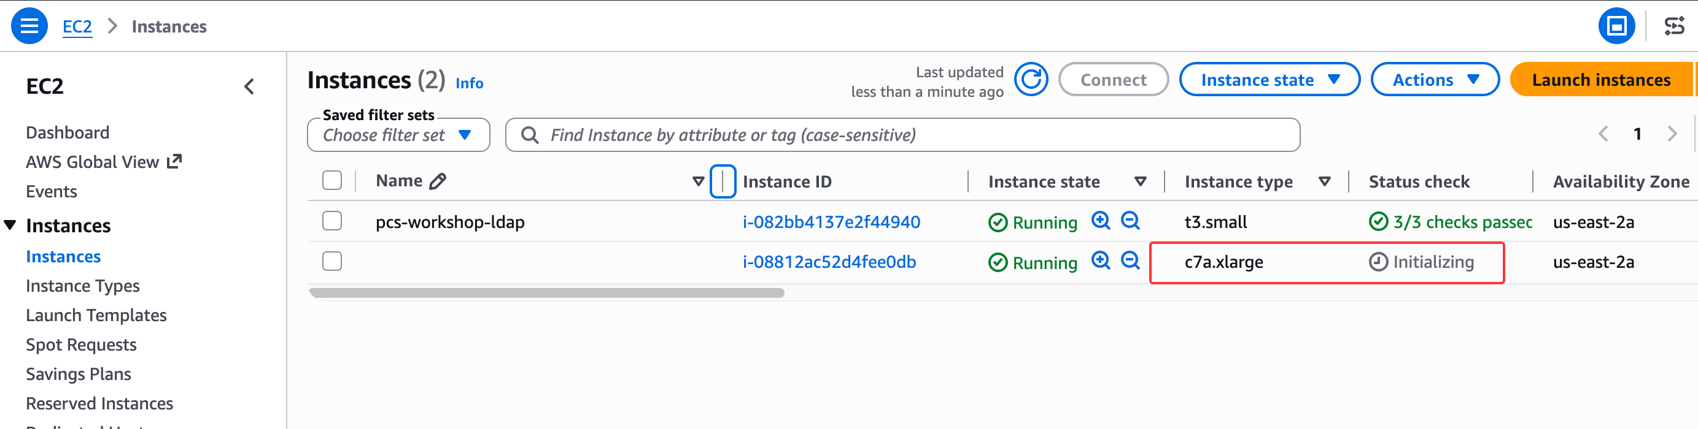1698x429 pixels.
Task: Open the Choose filter set dropdown
Action: pos(398,135)
